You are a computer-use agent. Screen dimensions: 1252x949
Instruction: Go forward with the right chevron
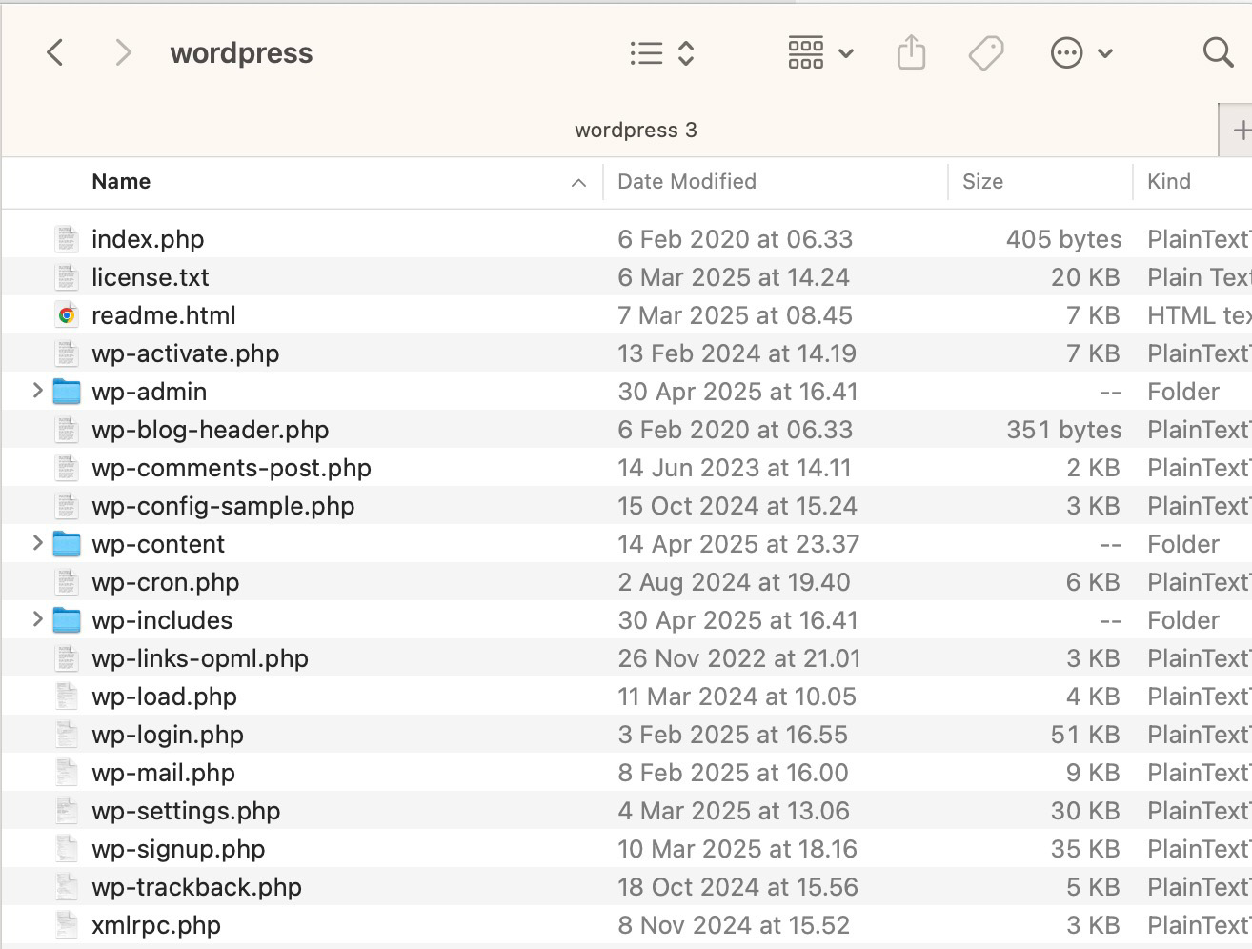coord(123,52)
